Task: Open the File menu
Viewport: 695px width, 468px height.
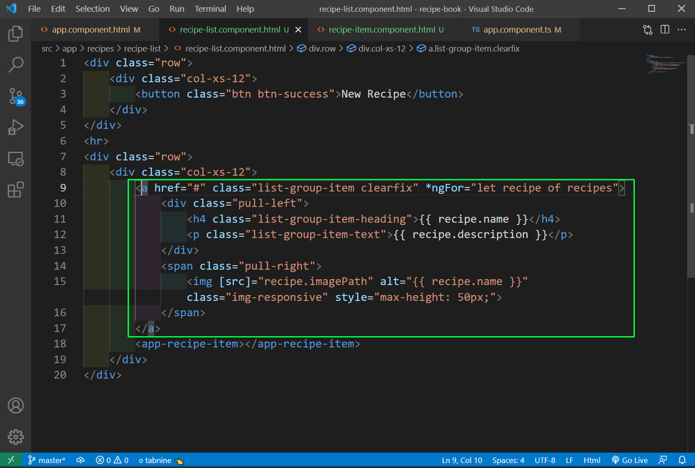Action: [x=34, y=9]
